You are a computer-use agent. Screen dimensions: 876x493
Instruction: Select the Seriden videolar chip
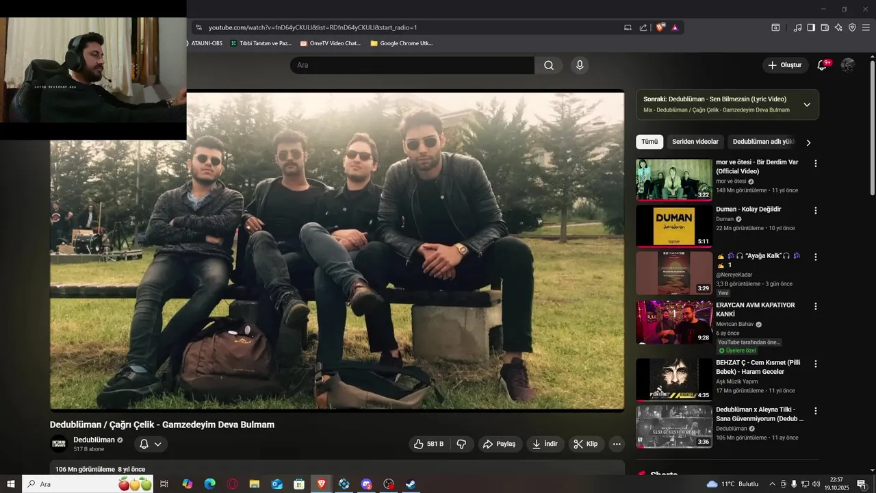695,142
